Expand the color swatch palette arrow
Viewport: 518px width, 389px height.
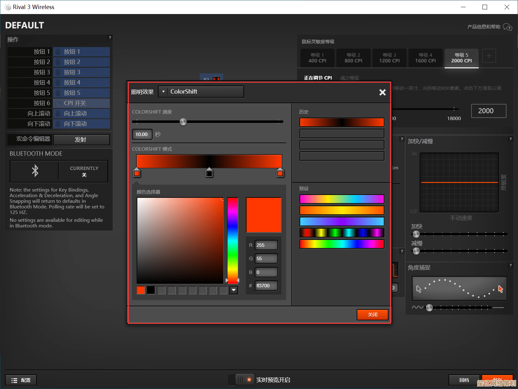point(233,290)
